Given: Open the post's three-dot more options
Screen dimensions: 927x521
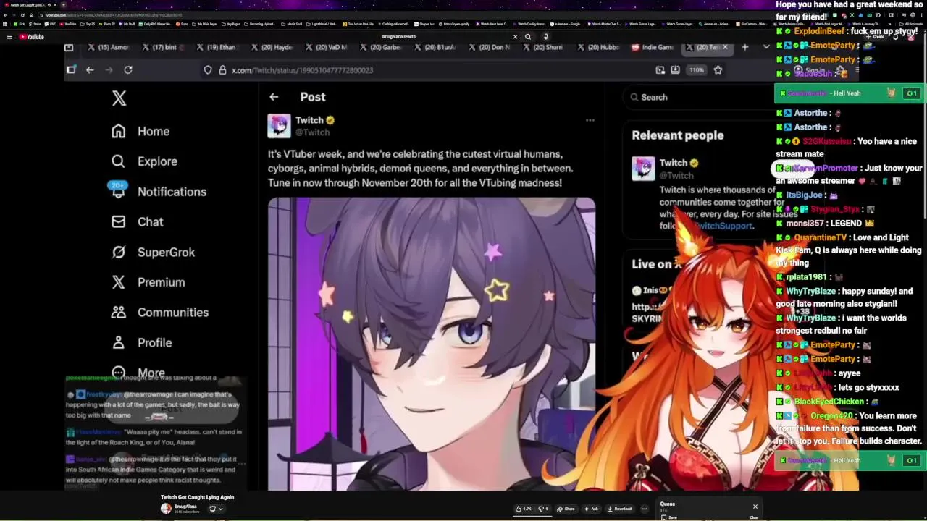Looking at the screenshot, I should [590, 121].
